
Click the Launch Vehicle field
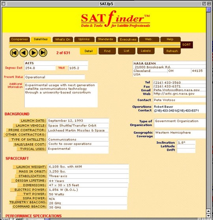coord(78,125)
